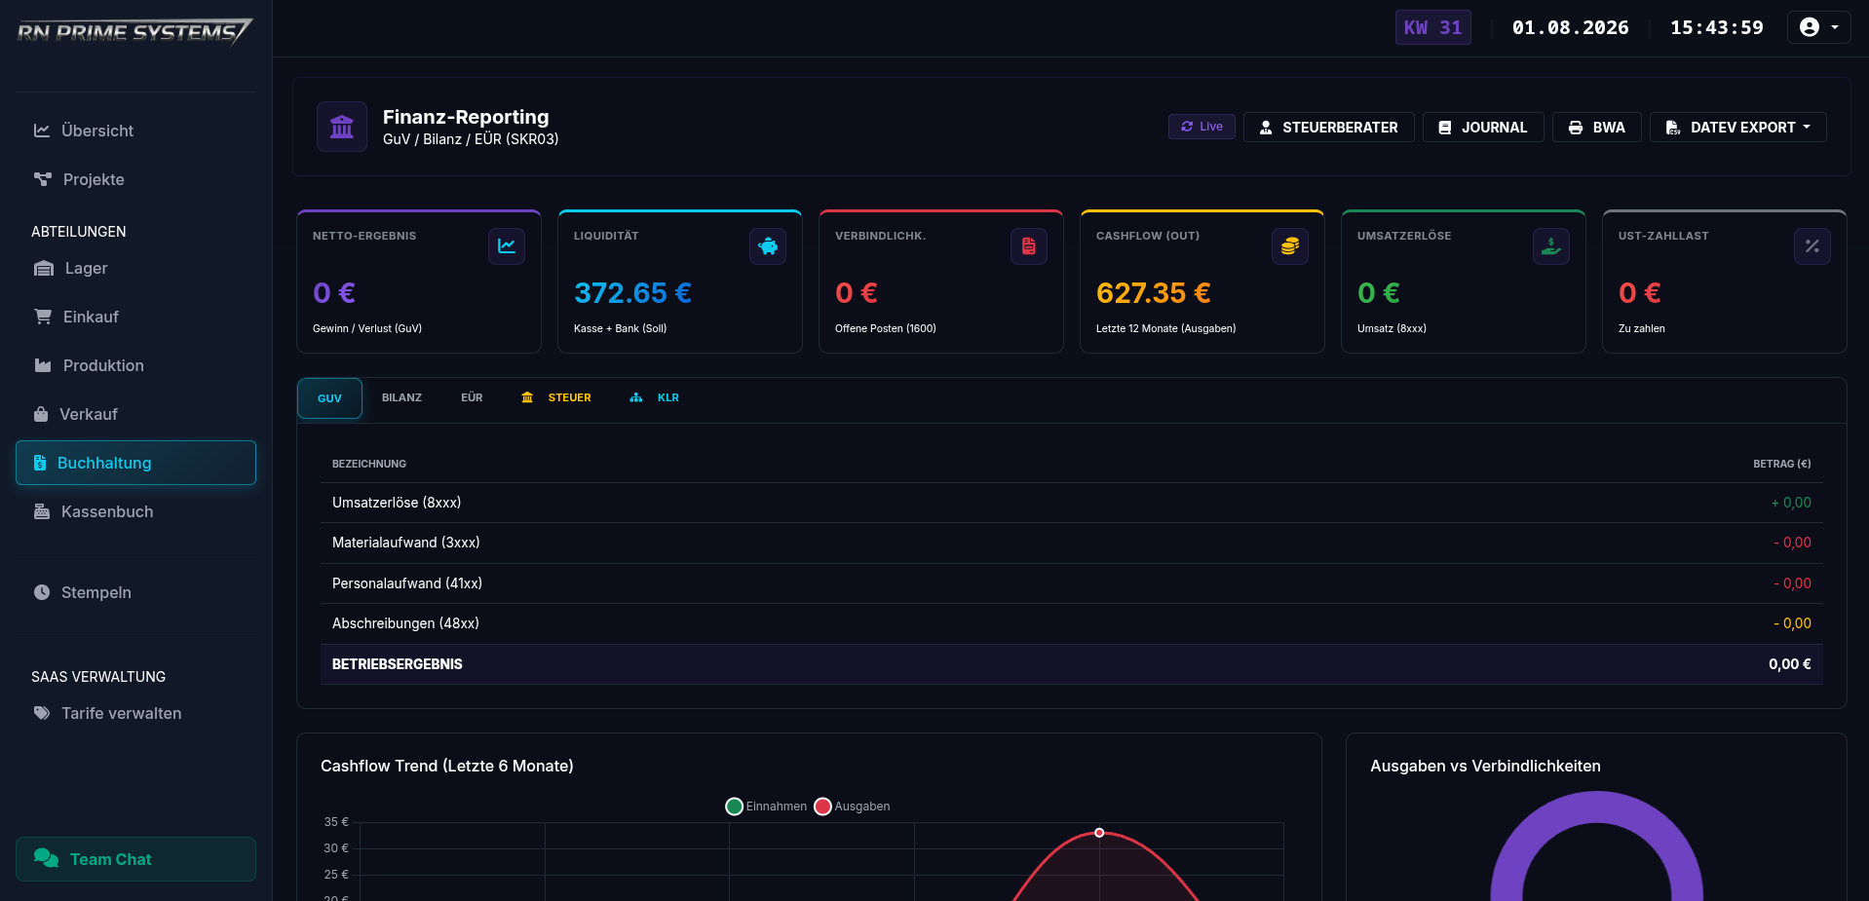Click the purple donut chart segment
The width and height of the screenshot is (1869, 901).
point(1597,808)
